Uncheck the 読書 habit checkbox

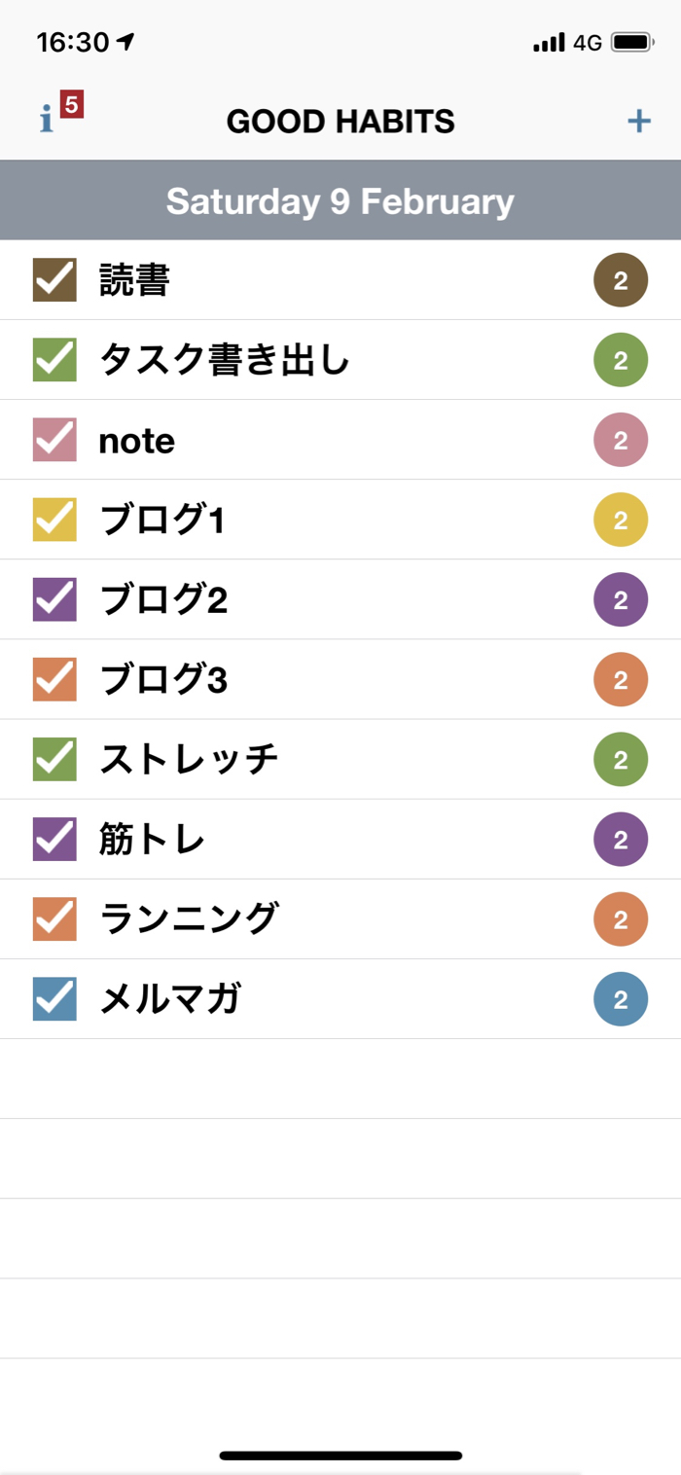[x=54, y=280]
